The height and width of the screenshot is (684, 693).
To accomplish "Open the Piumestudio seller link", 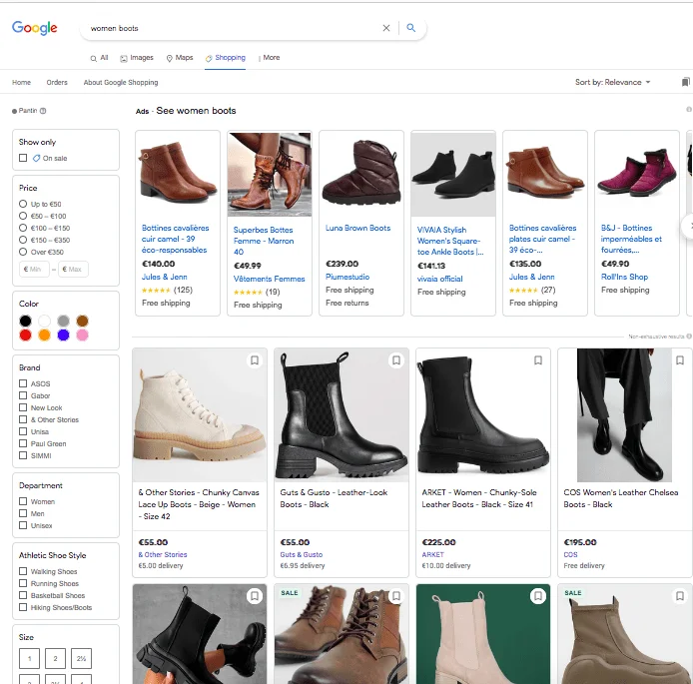I will 347,277.
